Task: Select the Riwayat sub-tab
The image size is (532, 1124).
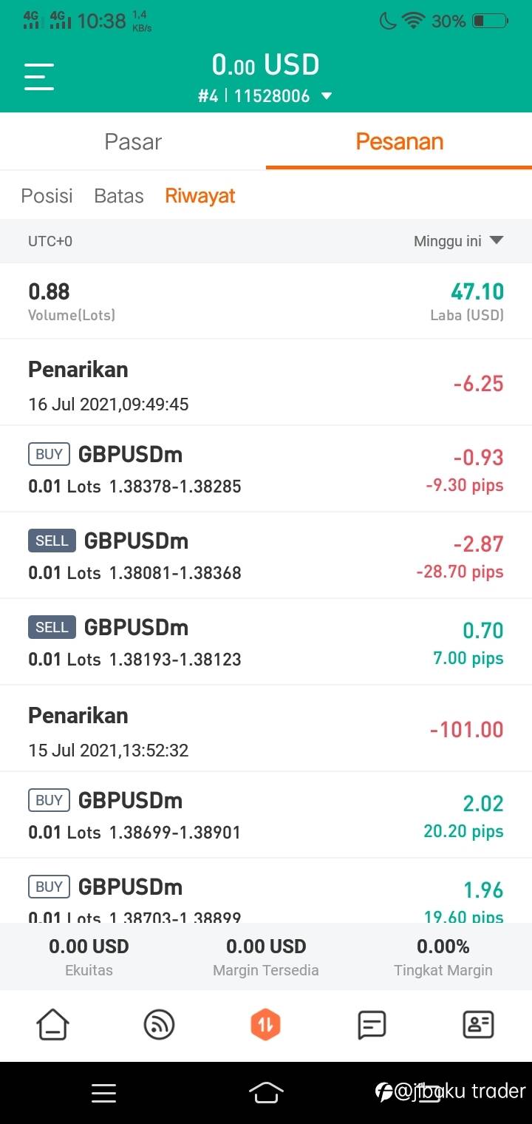Action: click(x=200, y=196)
